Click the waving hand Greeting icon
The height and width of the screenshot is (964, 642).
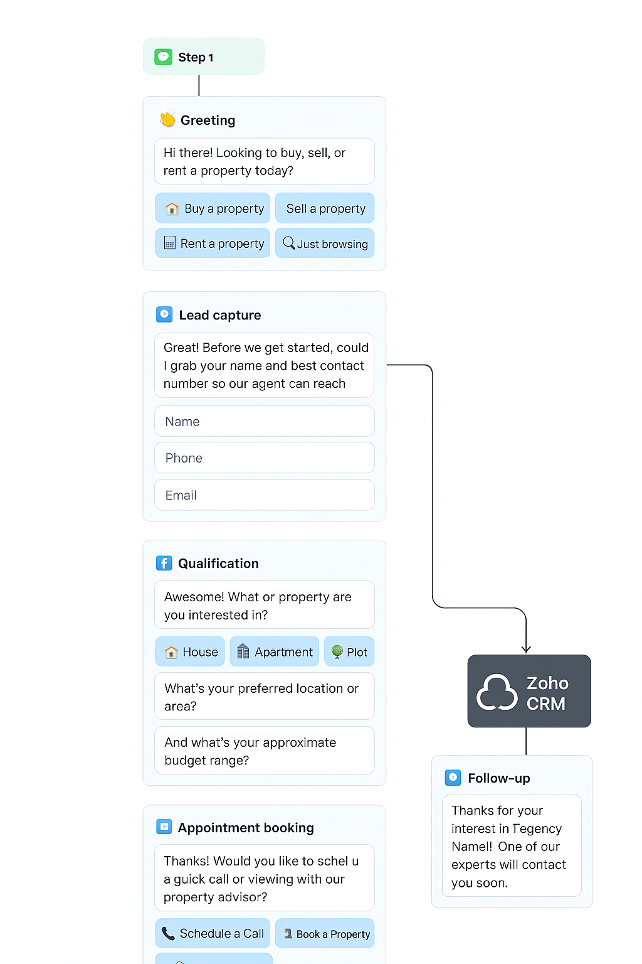[166, 120]
